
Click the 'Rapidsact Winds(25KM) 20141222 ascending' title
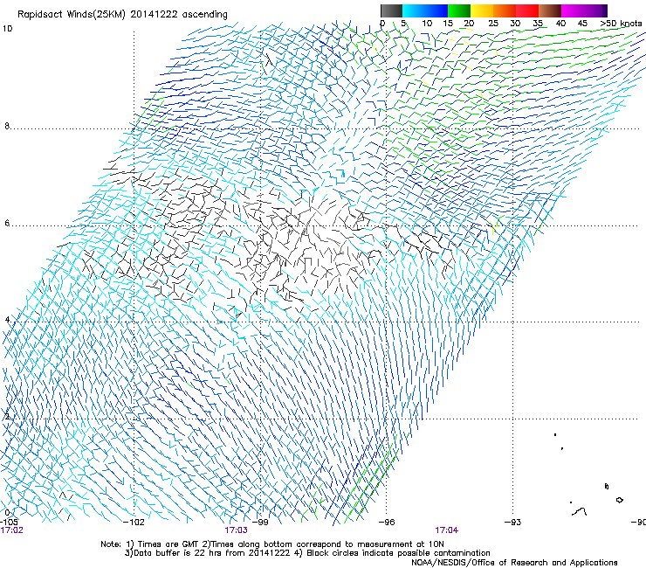(122, 15)
